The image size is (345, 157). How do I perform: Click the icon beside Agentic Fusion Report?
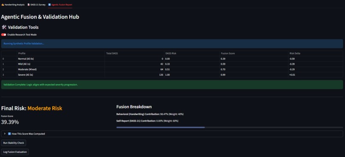click(x=50, y=5)
